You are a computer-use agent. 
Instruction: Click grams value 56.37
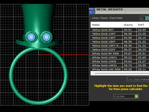(x=128, y=49)
